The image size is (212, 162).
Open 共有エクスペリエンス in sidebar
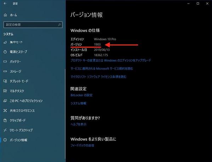(19, 111)
